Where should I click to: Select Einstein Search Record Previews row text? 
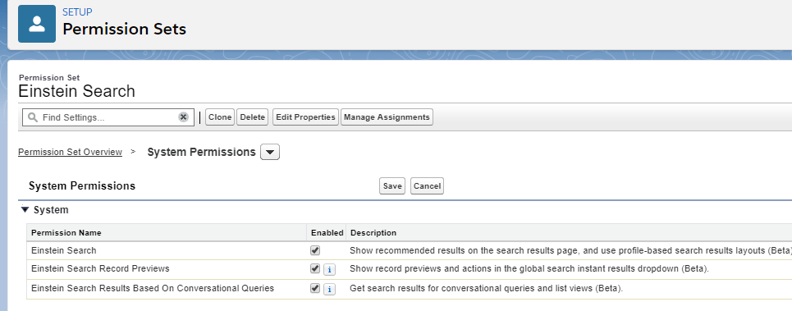pyautogui.click(x=100, y=268)
